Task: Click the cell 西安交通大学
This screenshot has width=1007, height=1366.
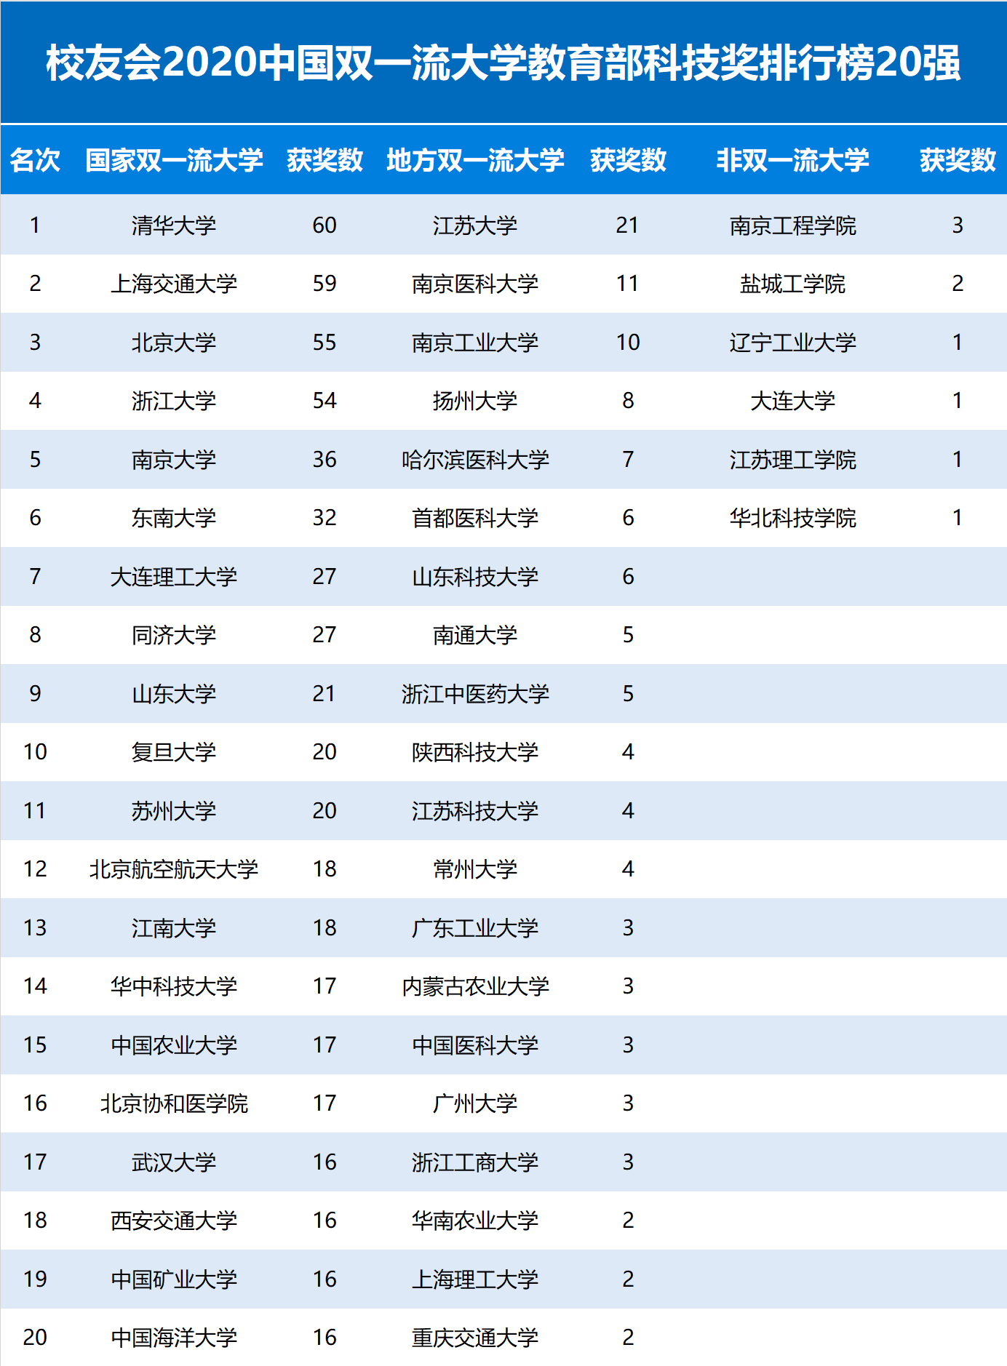Action: pos(174,1221)
